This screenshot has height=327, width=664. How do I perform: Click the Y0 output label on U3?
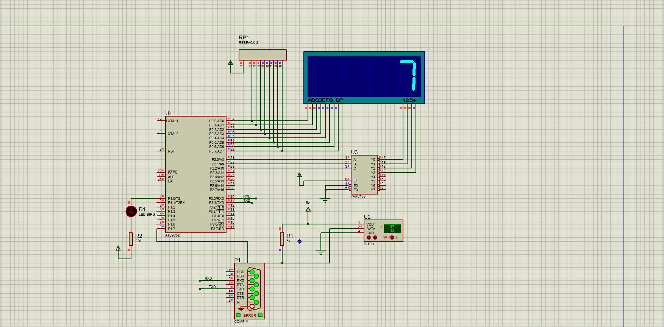[x=373, y=160]
